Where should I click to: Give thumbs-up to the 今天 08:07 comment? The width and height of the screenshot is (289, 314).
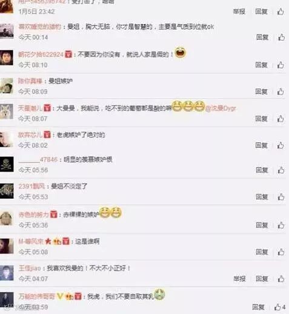281,119
